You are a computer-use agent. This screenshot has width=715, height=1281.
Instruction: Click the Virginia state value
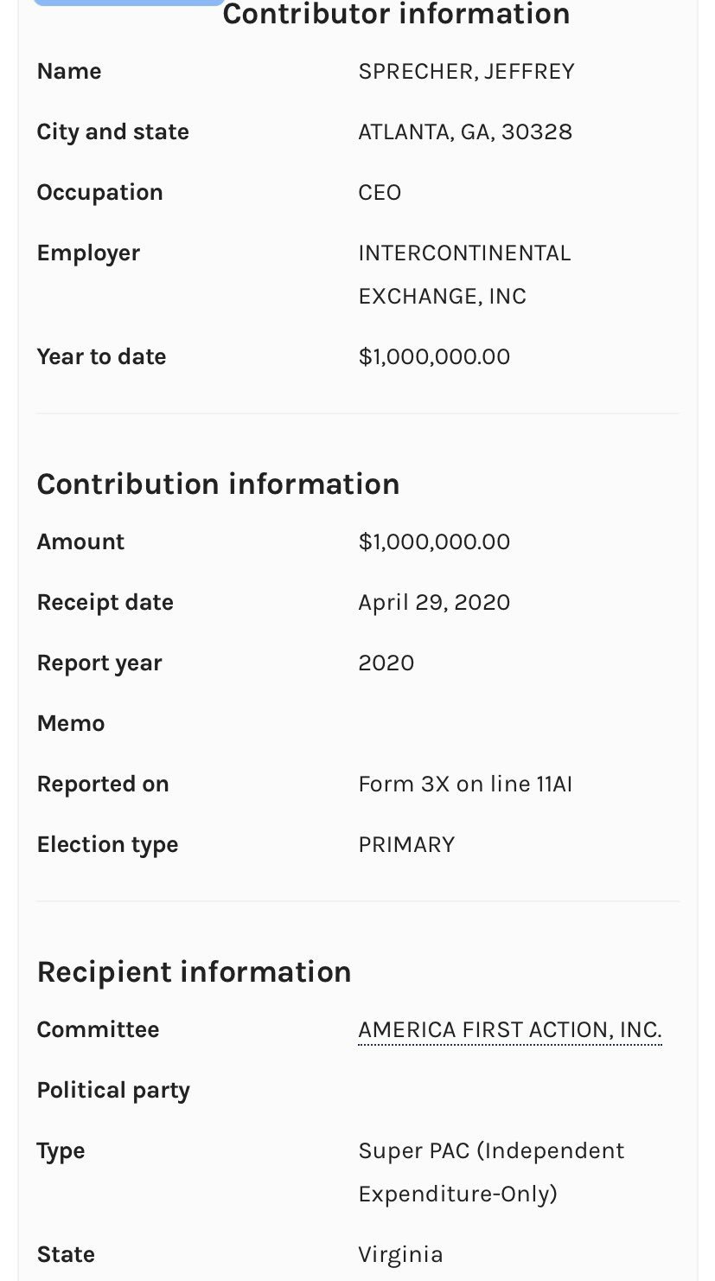(400, 1255)
